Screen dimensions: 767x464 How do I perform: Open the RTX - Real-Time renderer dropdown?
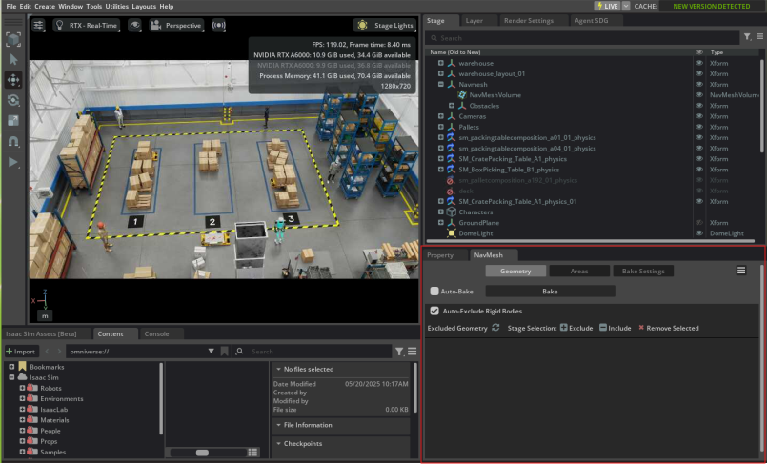tap(89, 25)
